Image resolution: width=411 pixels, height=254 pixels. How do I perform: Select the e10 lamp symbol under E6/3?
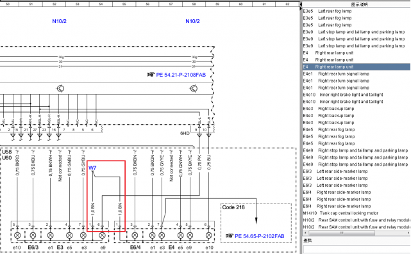pos(17,235)
